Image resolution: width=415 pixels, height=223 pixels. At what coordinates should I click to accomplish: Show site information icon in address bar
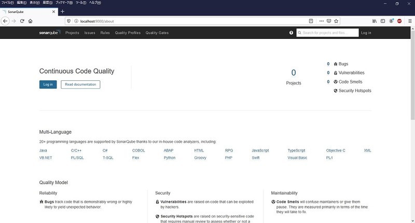pos(76,21)
